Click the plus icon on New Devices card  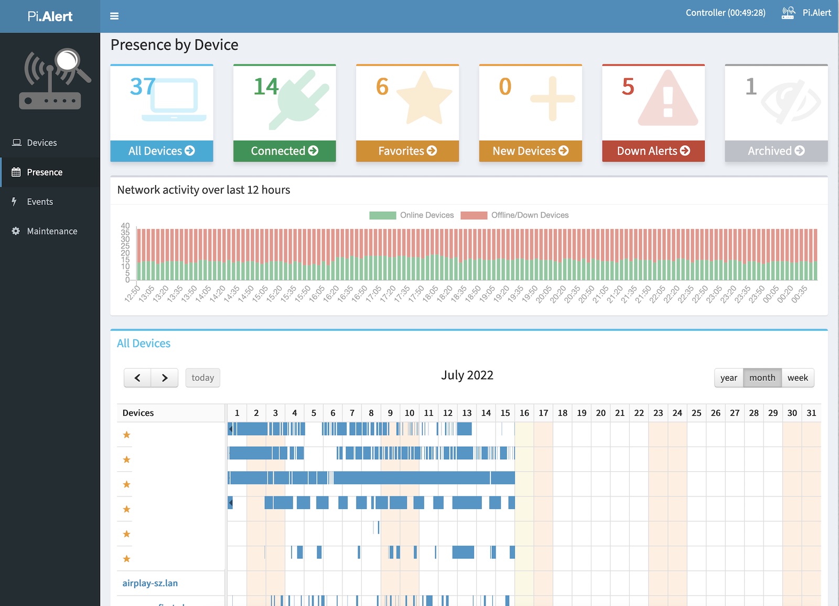[552, 99]
